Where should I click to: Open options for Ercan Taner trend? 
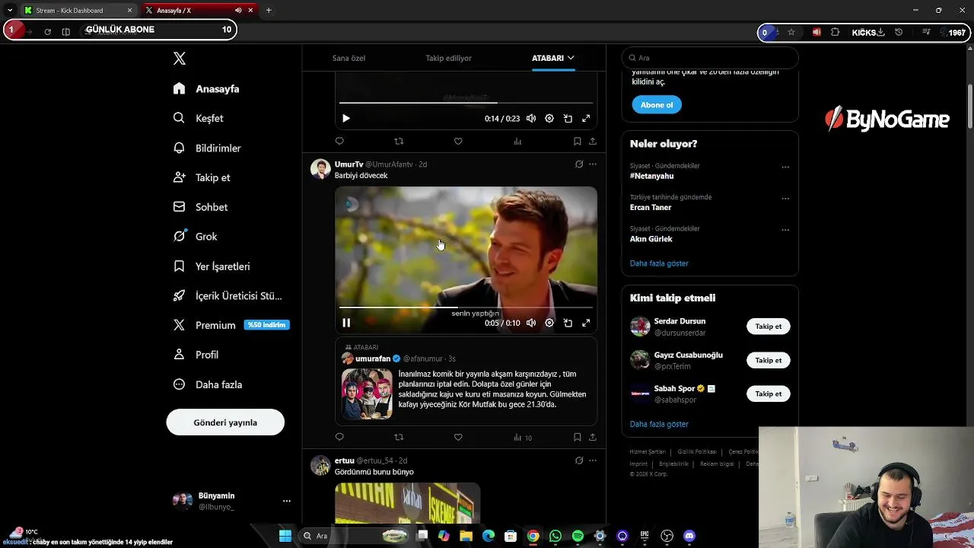pyautogui.click(x=785, y=199)
